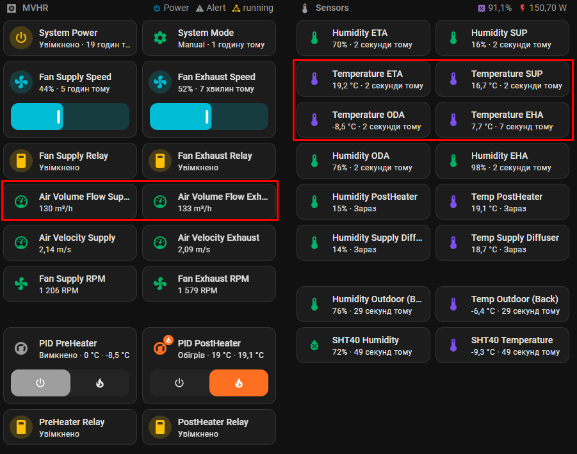Click the Air Velocity Supply gauge icon
This screenshot has width=577, height=454.
pyautogui.click(x=21, y=243)
